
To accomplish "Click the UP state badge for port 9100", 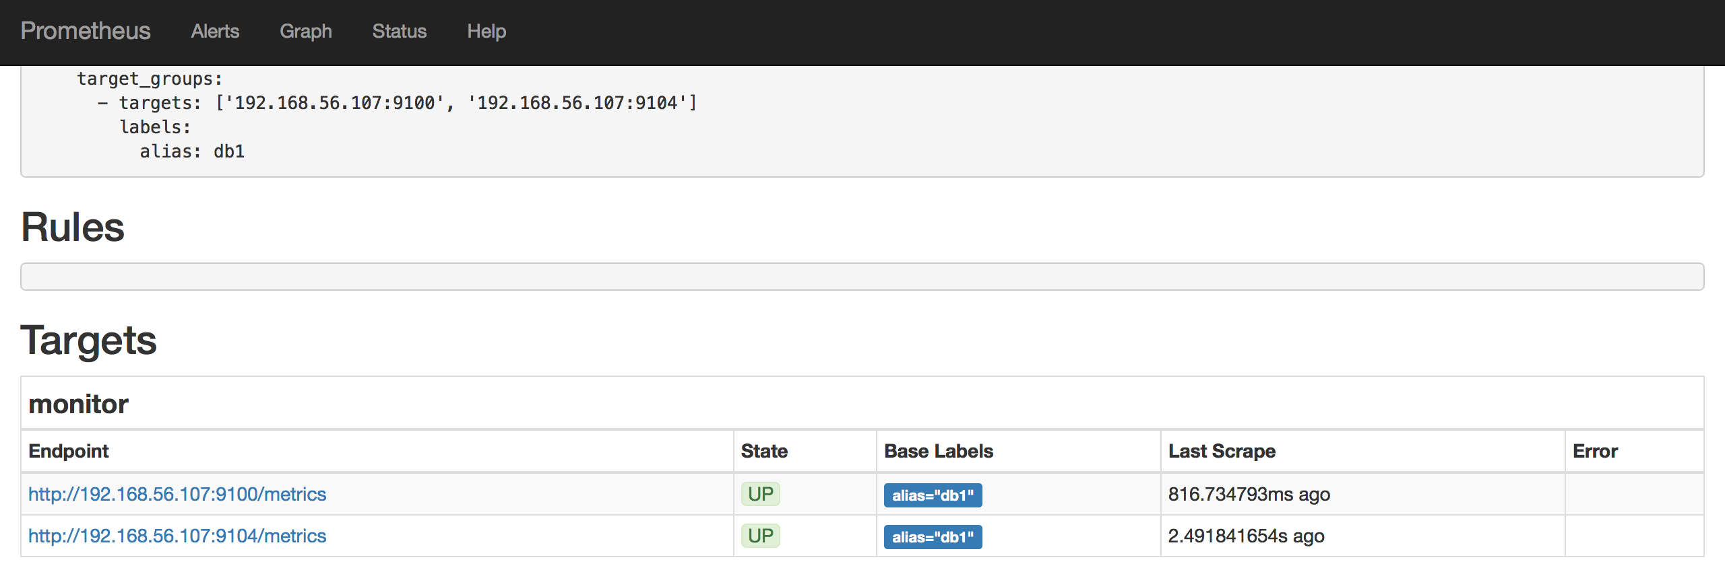I will click(760, 494).
